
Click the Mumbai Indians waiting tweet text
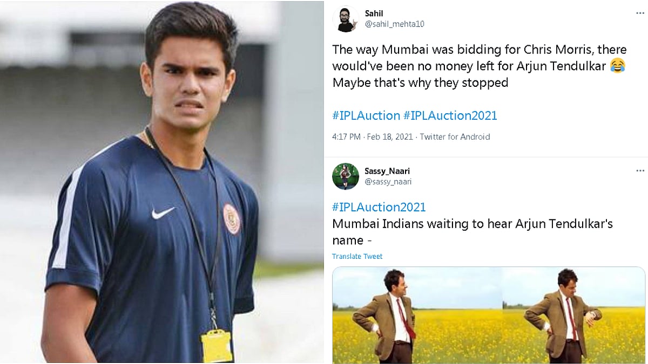[x=473, y=231]
